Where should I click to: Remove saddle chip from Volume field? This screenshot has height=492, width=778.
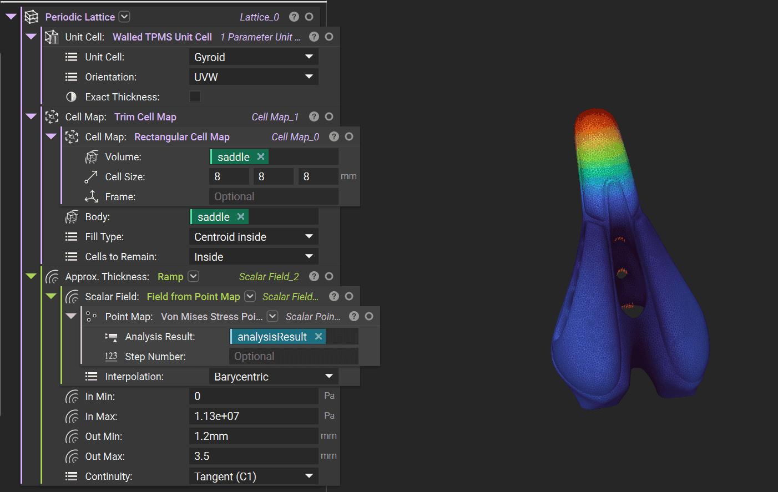click(x=261, y=157)
